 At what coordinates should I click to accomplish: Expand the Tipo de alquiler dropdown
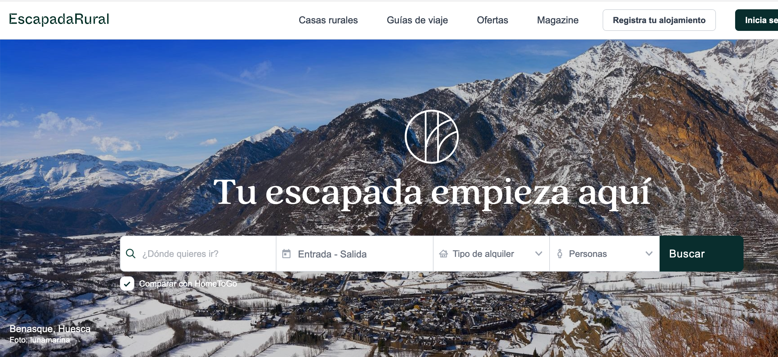(x=491, y=254)
